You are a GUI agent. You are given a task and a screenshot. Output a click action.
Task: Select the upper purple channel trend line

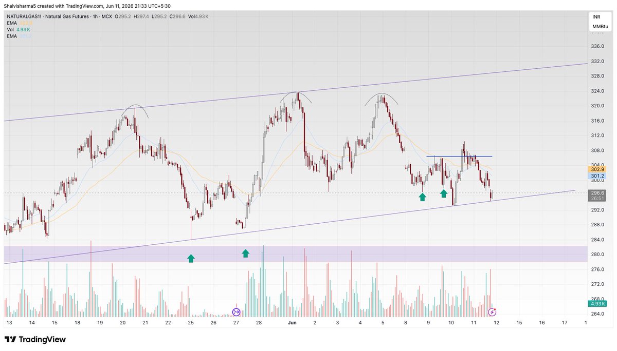(x=295, y=92)
